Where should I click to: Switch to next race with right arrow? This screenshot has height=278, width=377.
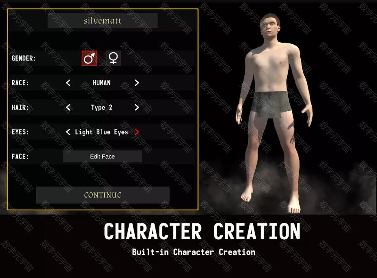click(x=137, y=83)
